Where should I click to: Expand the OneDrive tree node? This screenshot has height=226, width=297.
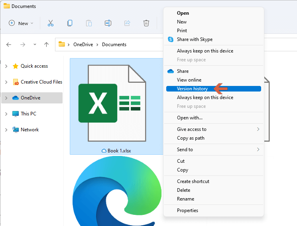pos(6,98)
